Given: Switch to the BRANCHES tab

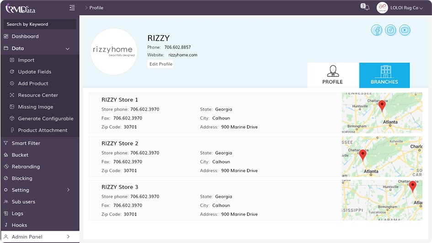Looking at the screenshot, I should click(384, 75).
